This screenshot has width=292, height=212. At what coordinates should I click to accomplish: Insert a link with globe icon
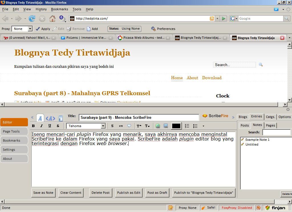click(x=158, y=126)
